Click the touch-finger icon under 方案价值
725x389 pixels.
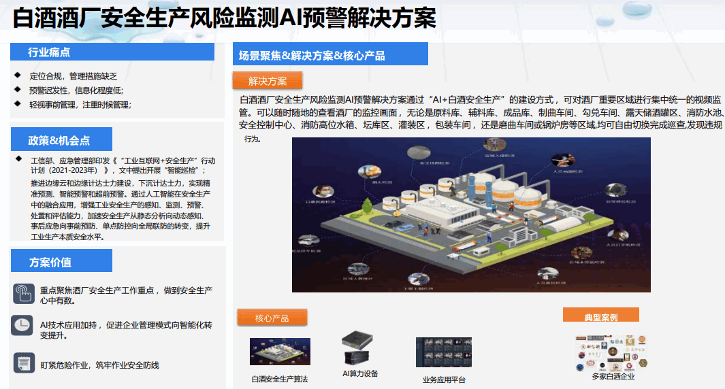(x=24, y=294)
